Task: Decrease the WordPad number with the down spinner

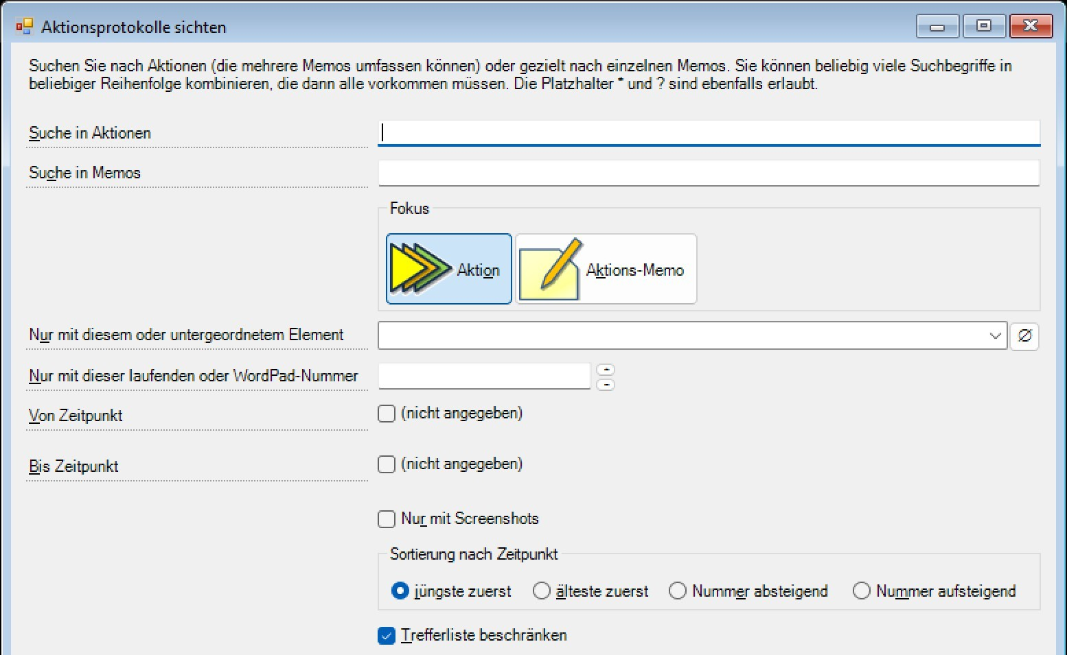Action: [606, 384]
